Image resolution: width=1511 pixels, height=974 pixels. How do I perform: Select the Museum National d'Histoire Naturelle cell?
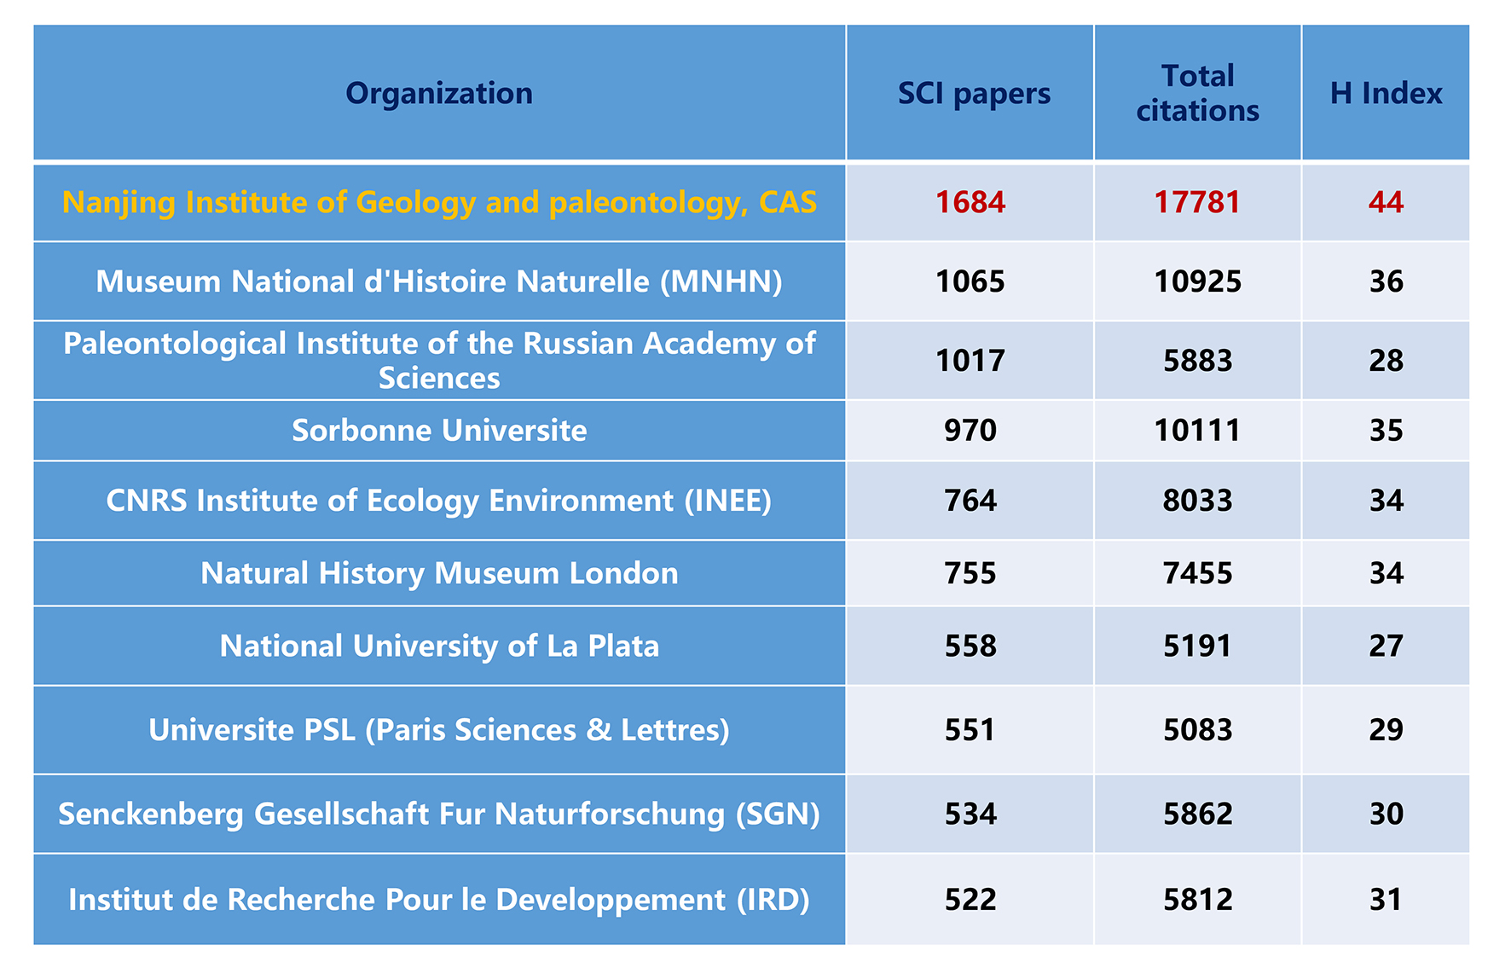(x=439, y=281)
